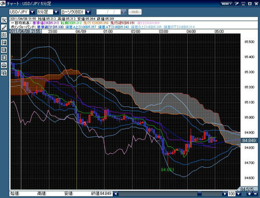
Task: Open the MENU dropdown in title bar
Action: tap(226, 4)
